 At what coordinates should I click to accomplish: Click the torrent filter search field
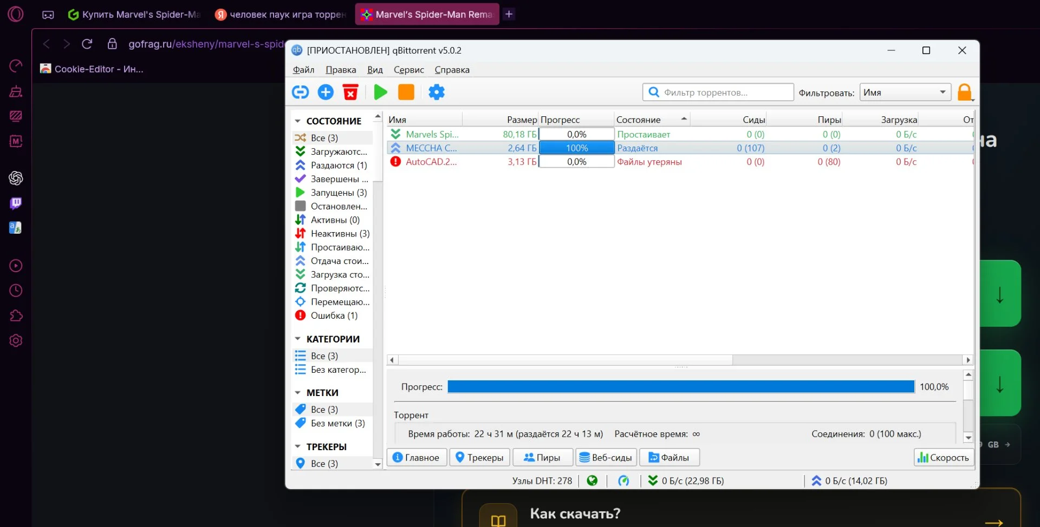tap(718, 93)
